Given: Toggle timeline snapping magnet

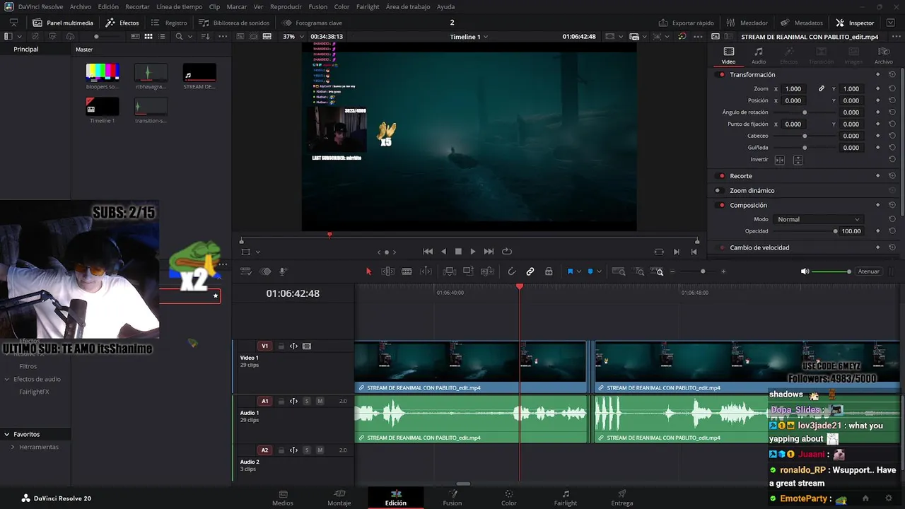Looking at the screenshot, I should tap(512, 271).
